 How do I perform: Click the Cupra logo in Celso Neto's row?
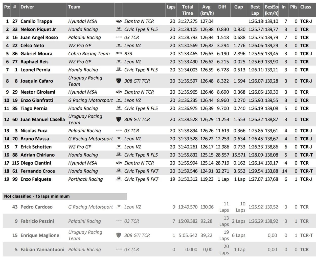[119, 46]
